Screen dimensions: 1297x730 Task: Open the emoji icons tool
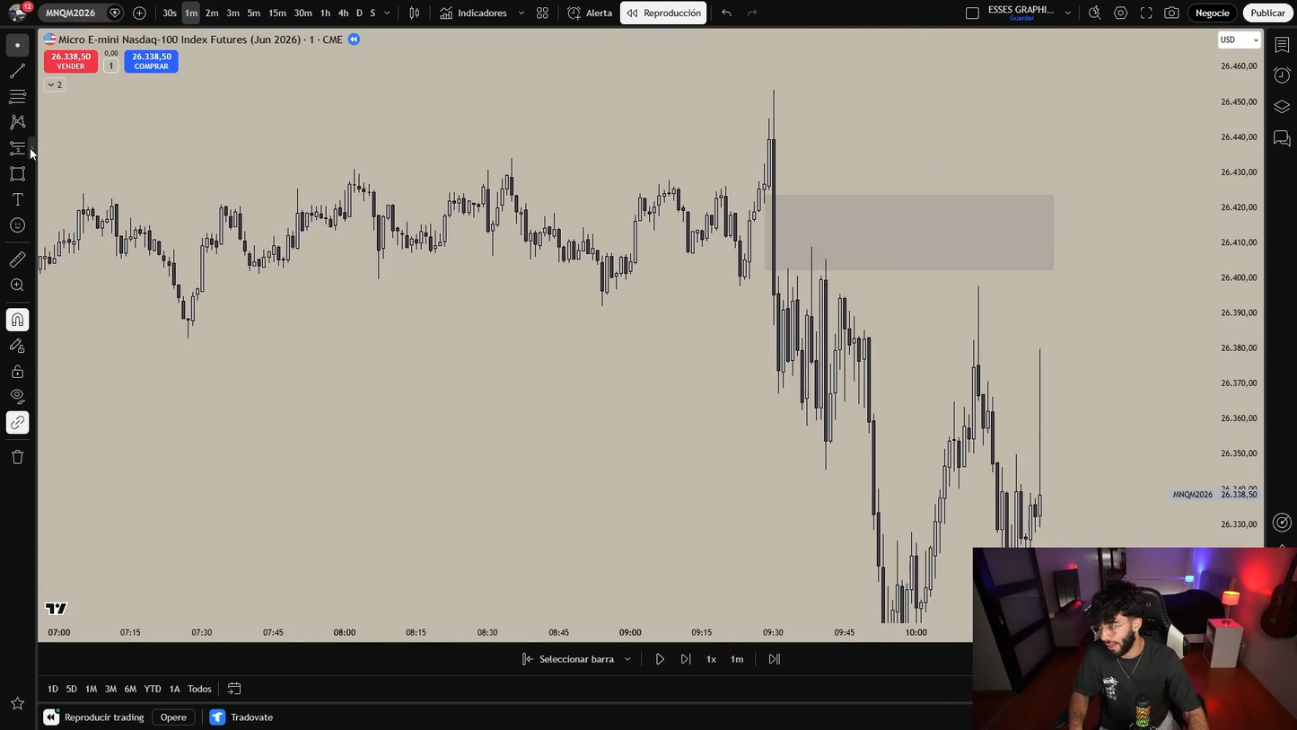coord(17,225)
